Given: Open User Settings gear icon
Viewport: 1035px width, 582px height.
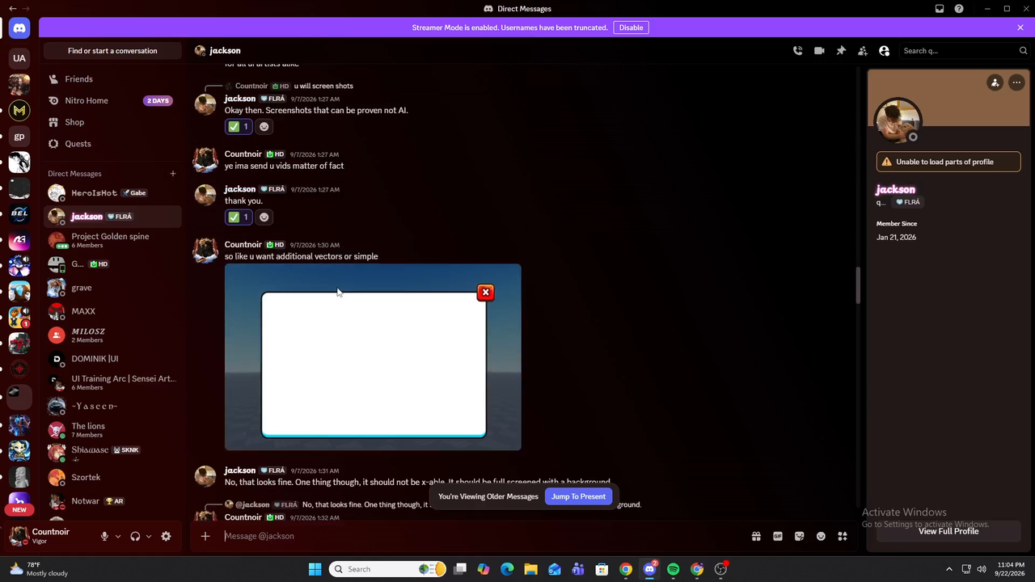Looking at the screenshot, I should point(166,536).
